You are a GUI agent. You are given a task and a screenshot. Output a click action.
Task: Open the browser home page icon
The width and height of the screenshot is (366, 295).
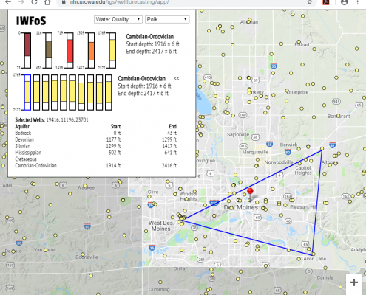(x=47, y=2)
